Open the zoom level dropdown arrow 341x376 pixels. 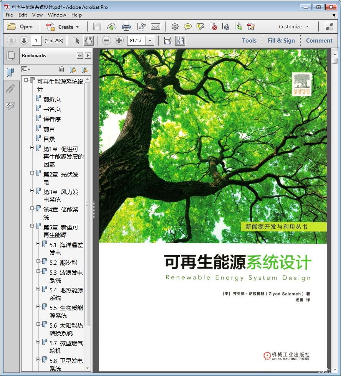click(x=150, y=41)
